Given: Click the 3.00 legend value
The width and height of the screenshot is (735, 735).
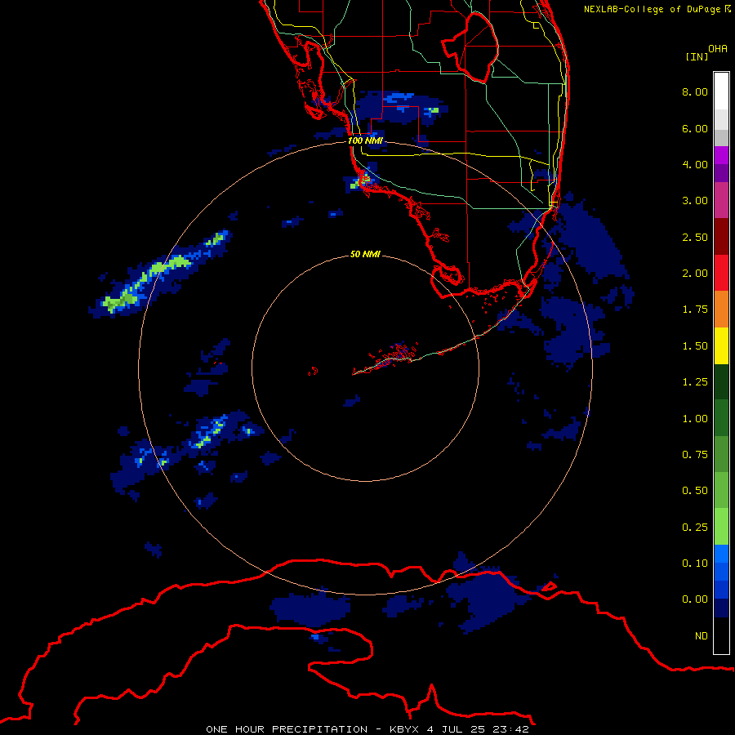Looking at the screenshot, I should click(695, 201).
